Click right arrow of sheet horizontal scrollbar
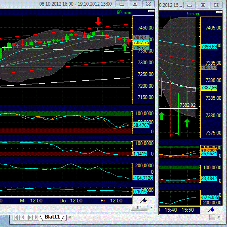Image resolution: width=227 pixels, height=227 pixels. coord(219,217)
